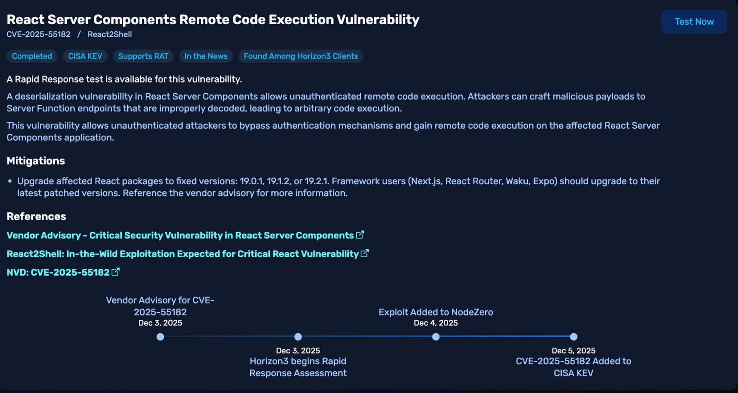Click external link icon beside NVD reference
The height and width of the screenshot is (393, 738).
coord(115,272)
